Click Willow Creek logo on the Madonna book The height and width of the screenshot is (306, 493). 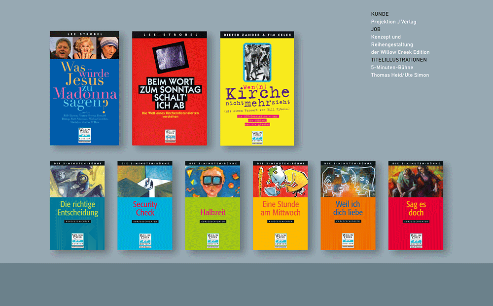click(x=84, y=135)
